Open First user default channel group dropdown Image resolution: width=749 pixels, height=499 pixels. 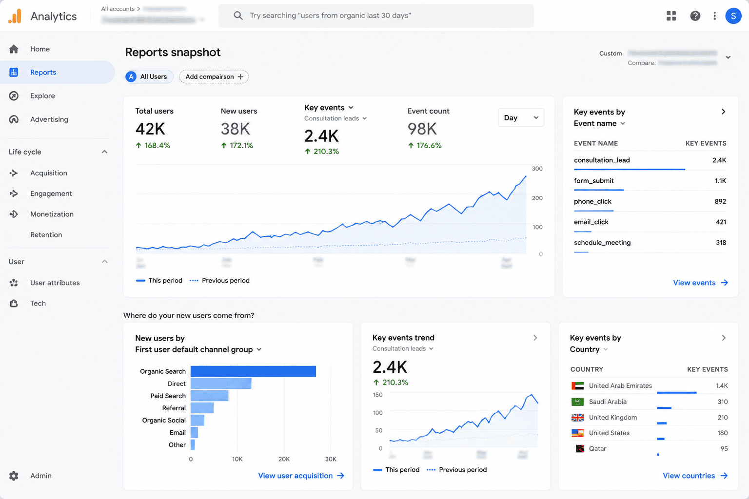pyautogui.click(x=198, y=349)
